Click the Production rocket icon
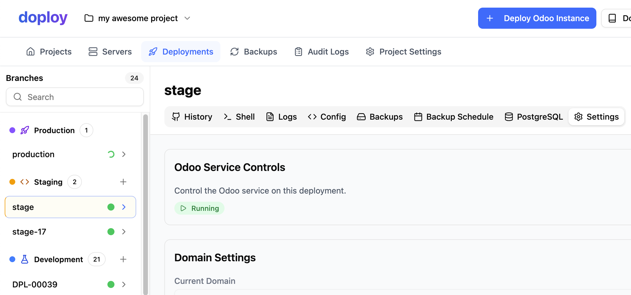631x295 pixels. click(25, 130)
